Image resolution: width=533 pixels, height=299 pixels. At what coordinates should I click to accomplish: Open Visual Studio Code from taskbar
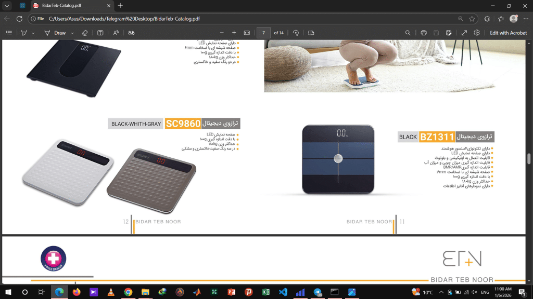(x=283, y=292)
